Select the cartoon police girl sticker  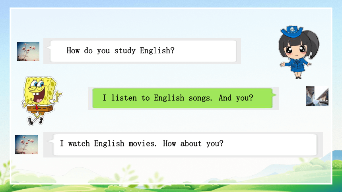[298, 52]
